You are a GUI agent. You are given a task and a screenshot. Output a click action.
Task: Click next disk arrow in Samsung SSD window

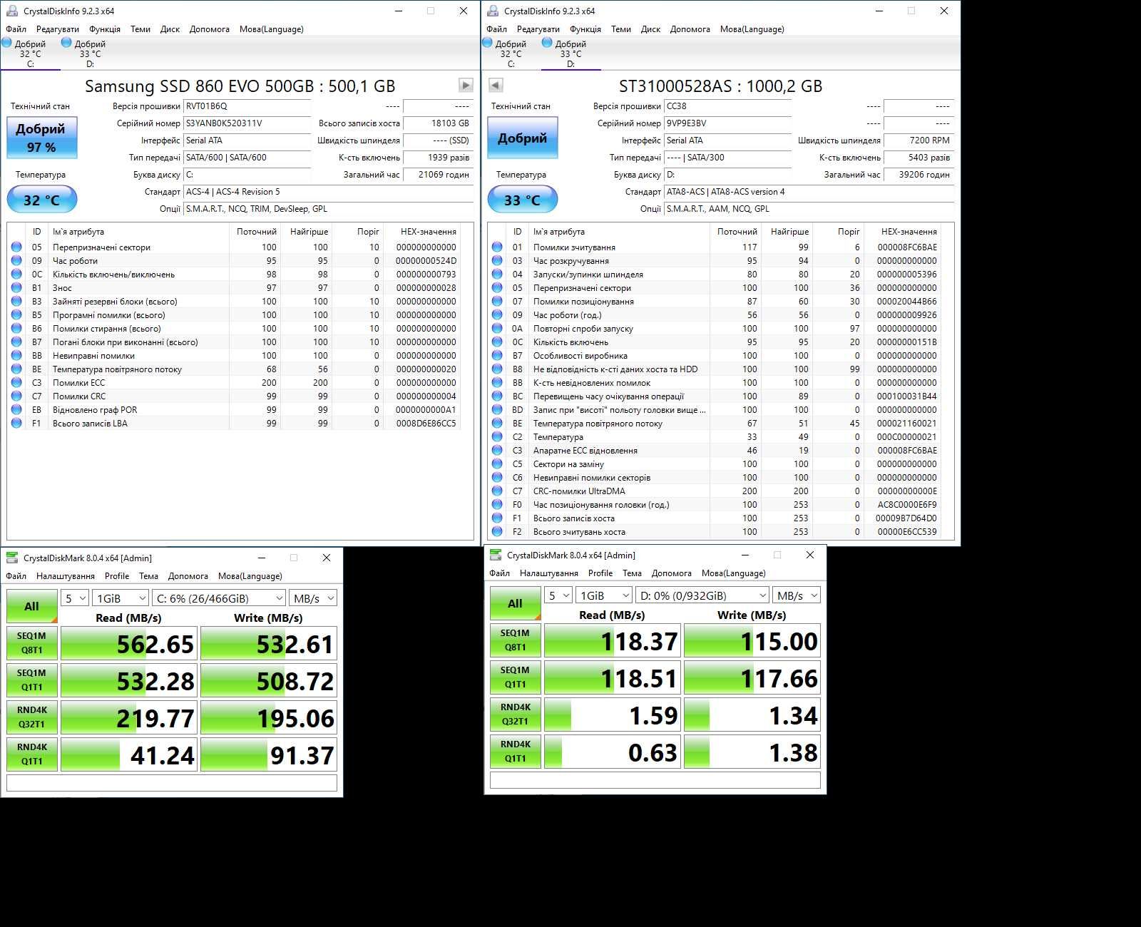coord(466,86)
